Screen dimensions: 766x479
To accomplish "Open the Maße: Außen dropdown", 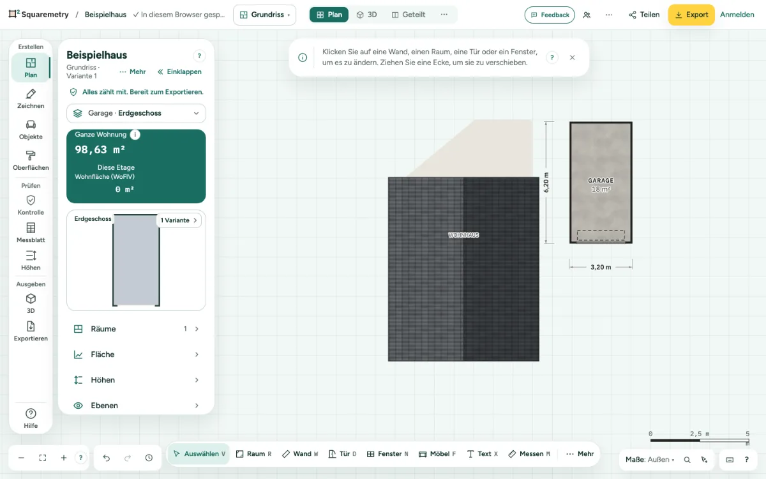I will (x=650, y=459).
